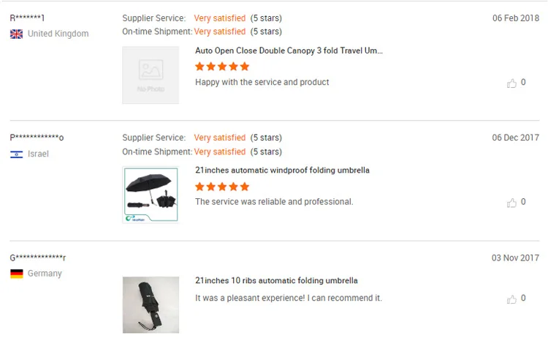Click star rating under 21inches windproof umbrella
Screen dimensions: 548x341
point(222,187)
